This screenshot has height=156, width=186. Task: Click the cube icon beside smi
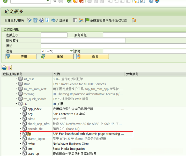25,148
